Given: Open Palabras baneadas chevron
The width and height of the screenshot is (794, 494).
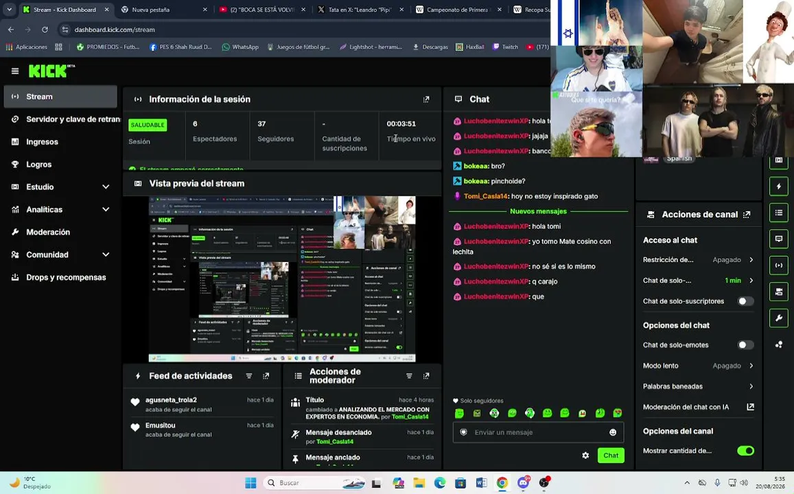Looking at the screenshot, I should (751, 386).
